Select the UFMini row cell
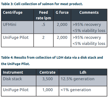108x97 pixels. [x=17, y=27]
